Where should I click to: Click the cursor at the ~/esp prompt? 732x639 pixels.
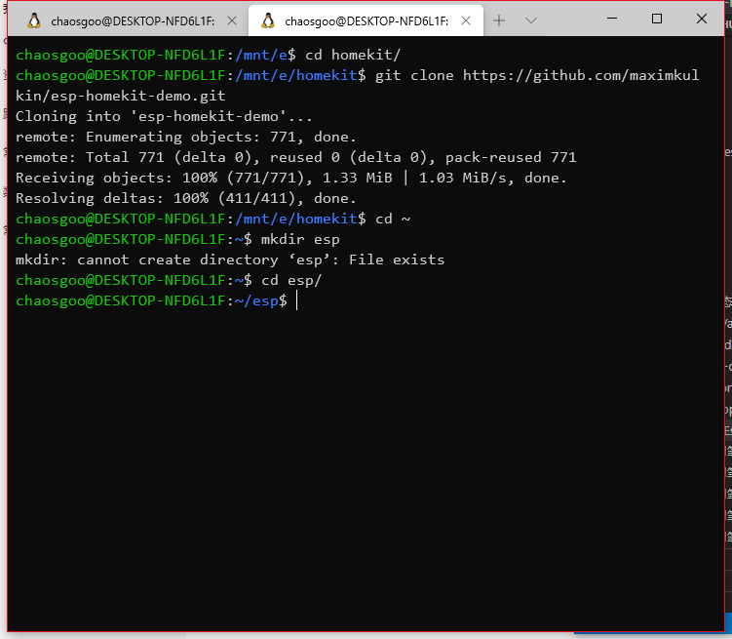pyautogui.click(x=296, y=301)
